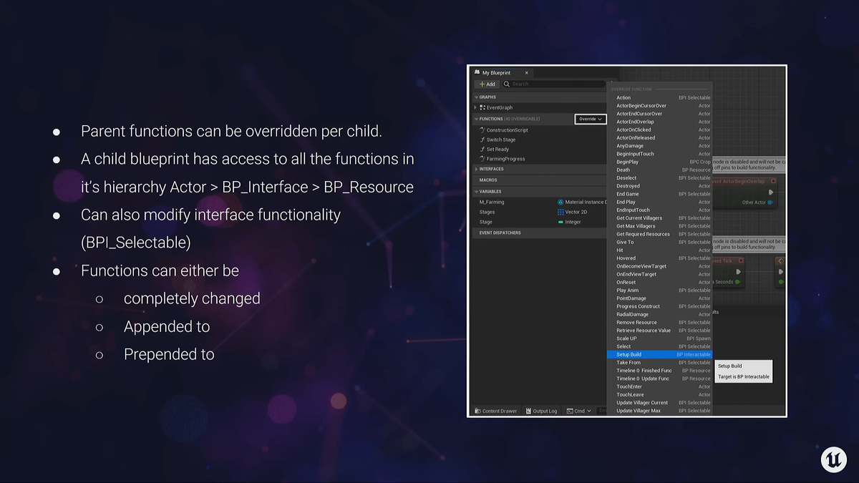Choose Take From override
Viewport: 859px width, 483px height.
pyautogui.click(x=659, y=363)
